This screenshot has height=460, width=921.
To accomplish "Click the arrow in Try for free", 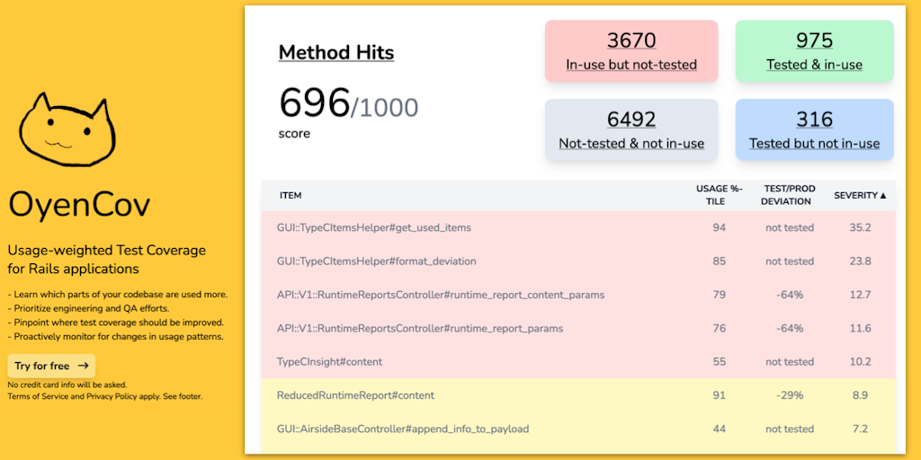I will (x=84, y=366).
